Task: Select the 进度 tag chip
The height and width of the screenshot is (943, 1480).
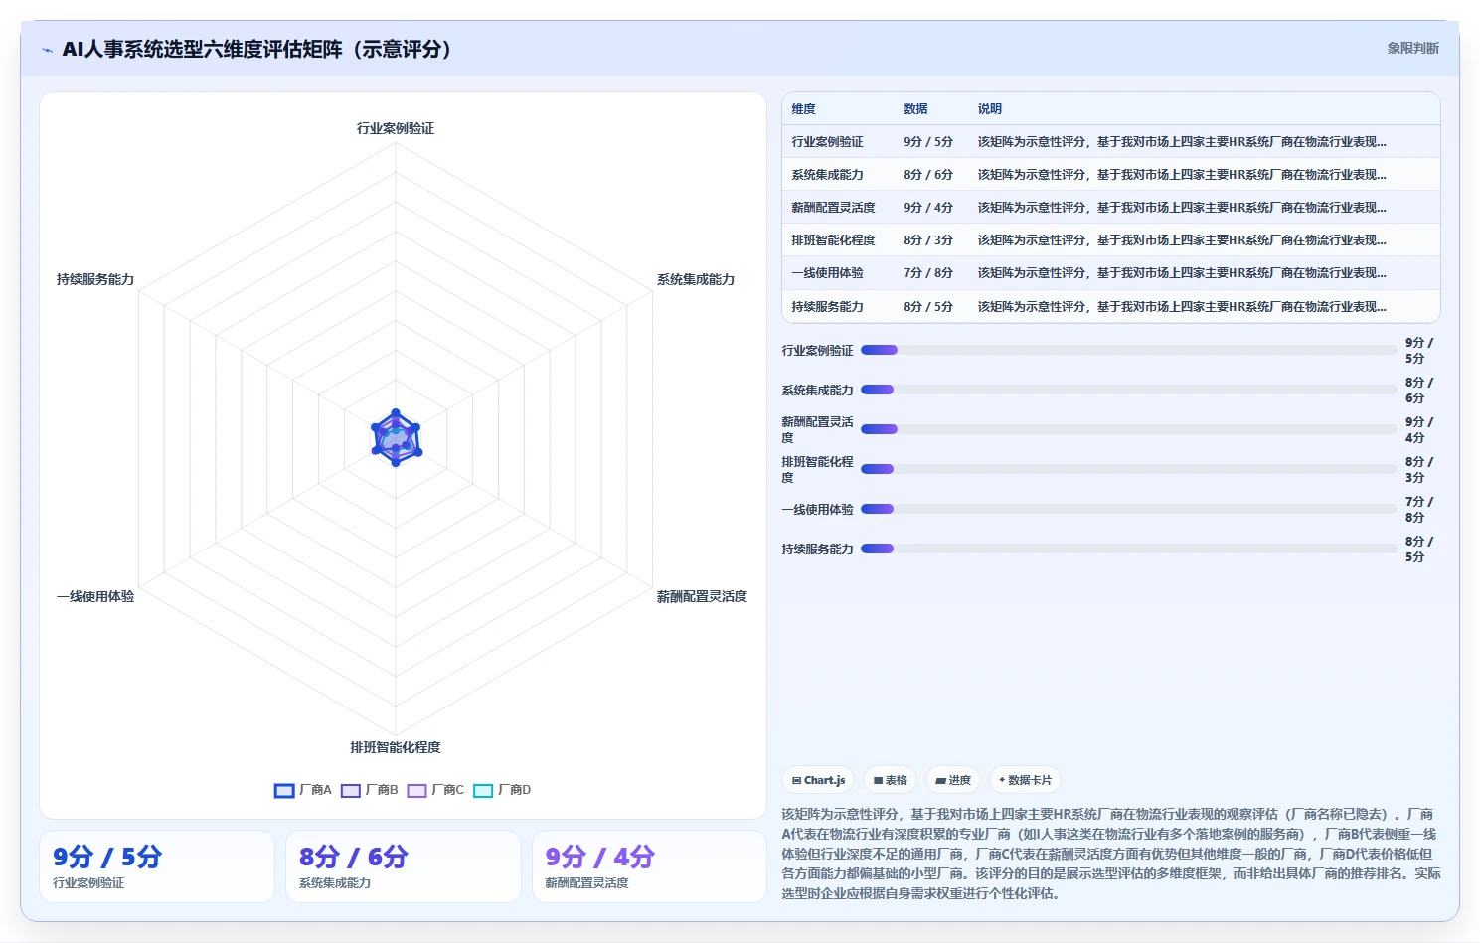Action: [x=953, y=780]
